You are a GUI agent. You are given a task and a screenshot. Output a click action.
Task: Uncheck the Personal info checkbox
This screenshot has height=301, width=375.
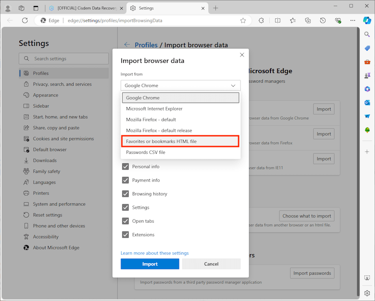coord(126,167)
